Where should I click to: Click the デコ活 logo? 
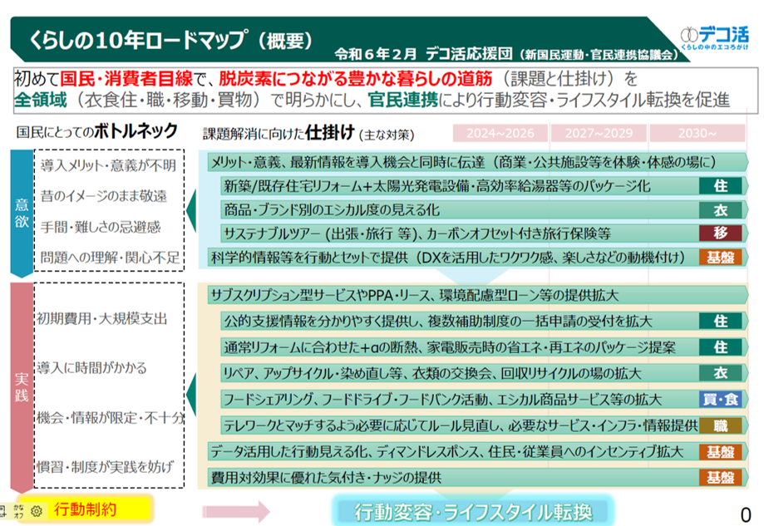coord(713,39)
